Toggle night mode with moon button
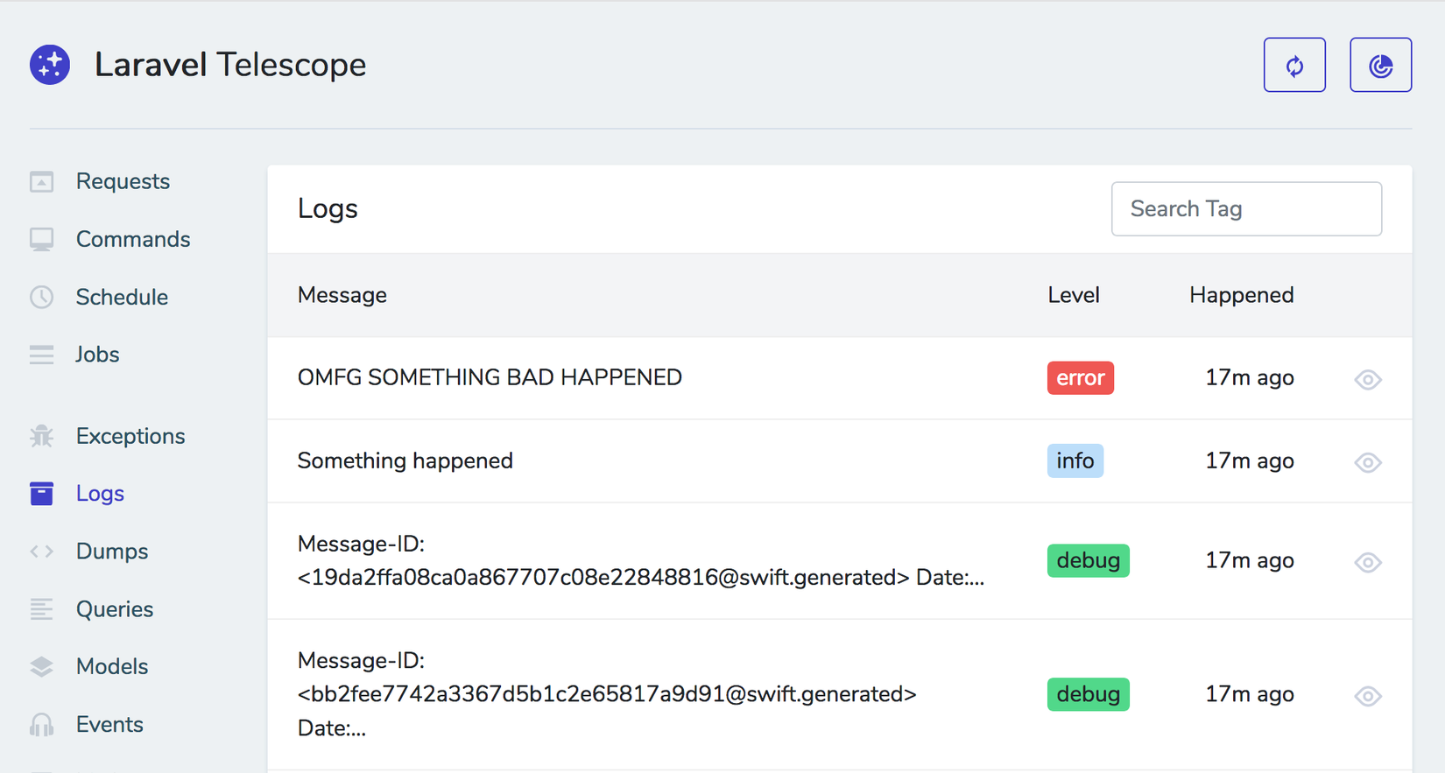The image size is (1445, 773). tap(1380, 65)
